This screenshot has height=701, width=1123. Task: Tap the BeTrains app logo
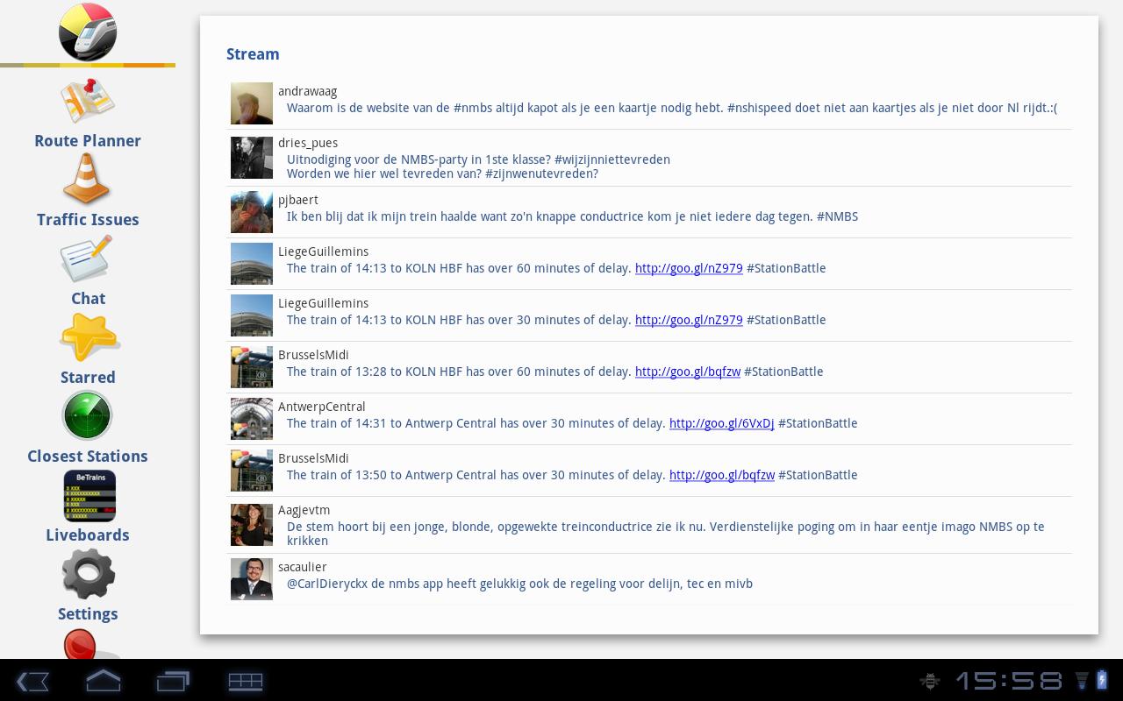click(88, 32)
